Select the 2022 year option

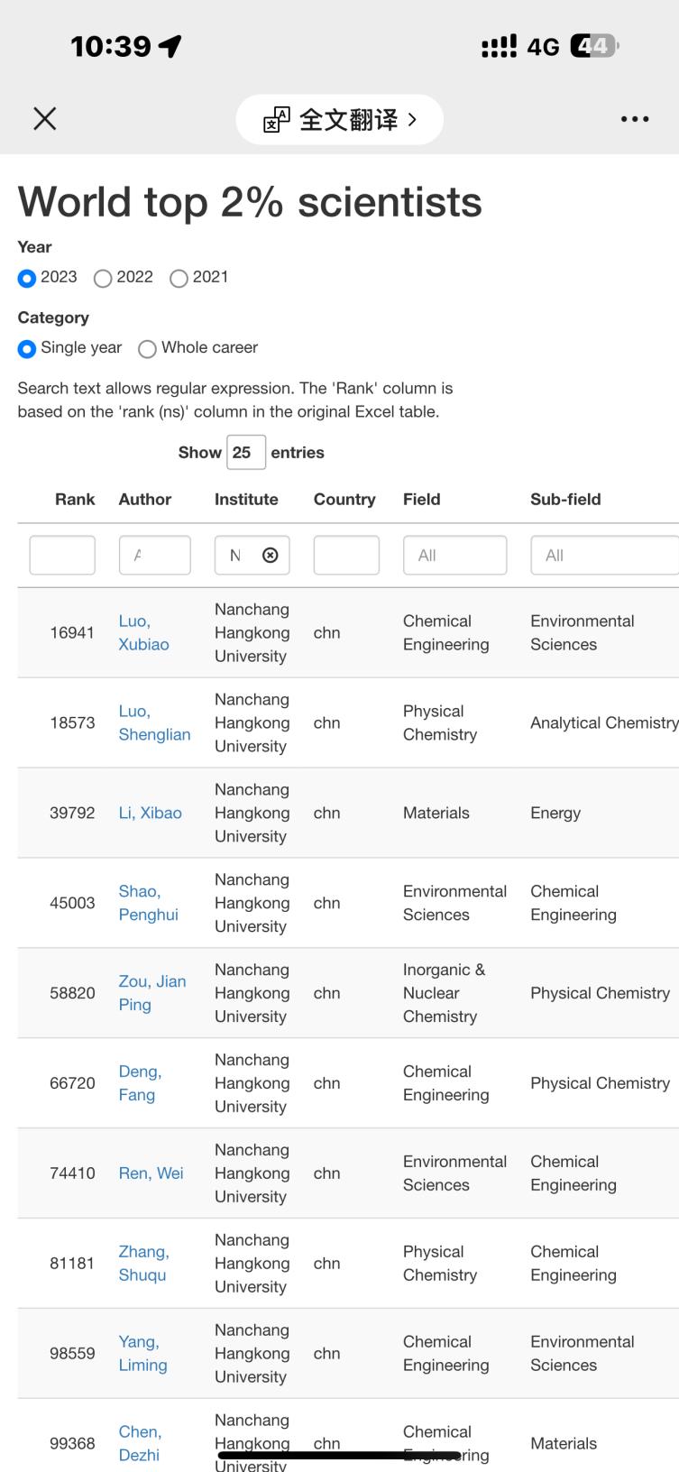coord(103,278)
